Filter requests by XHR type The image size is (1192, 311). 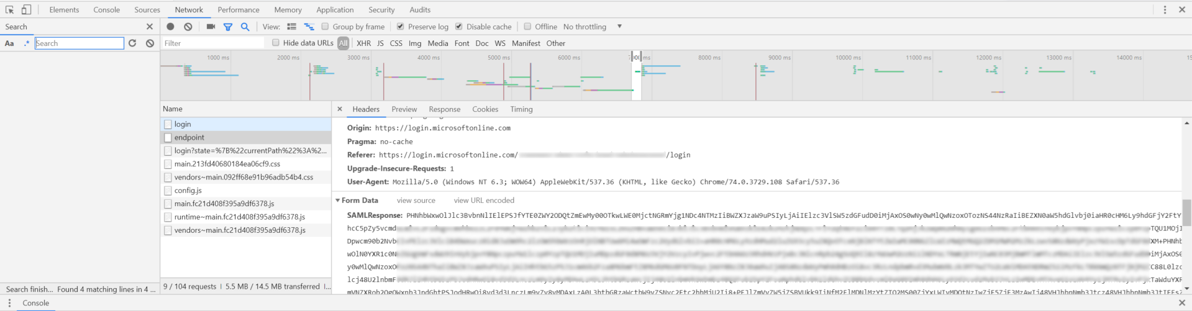pyautogui.click(x=363, y=43)
